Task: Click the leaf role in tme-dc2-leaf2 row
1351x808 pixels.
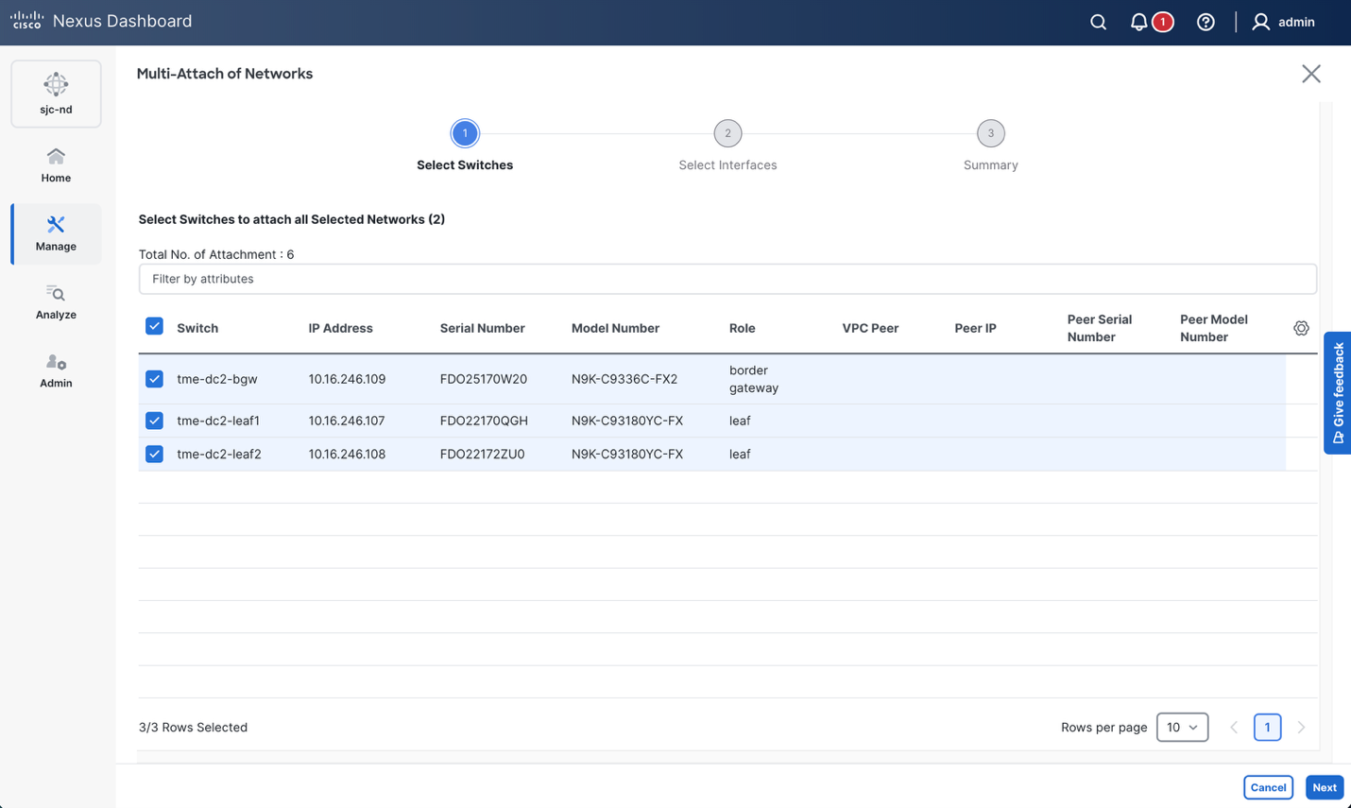Action: [x=740, y=454]
